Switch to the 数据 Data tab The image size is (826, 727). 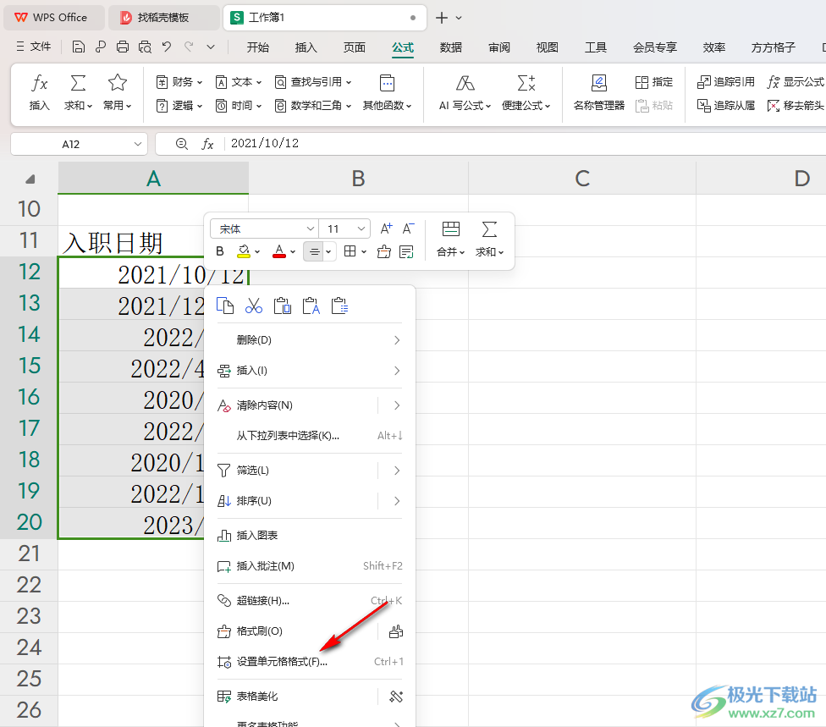(x=451, y=47)
